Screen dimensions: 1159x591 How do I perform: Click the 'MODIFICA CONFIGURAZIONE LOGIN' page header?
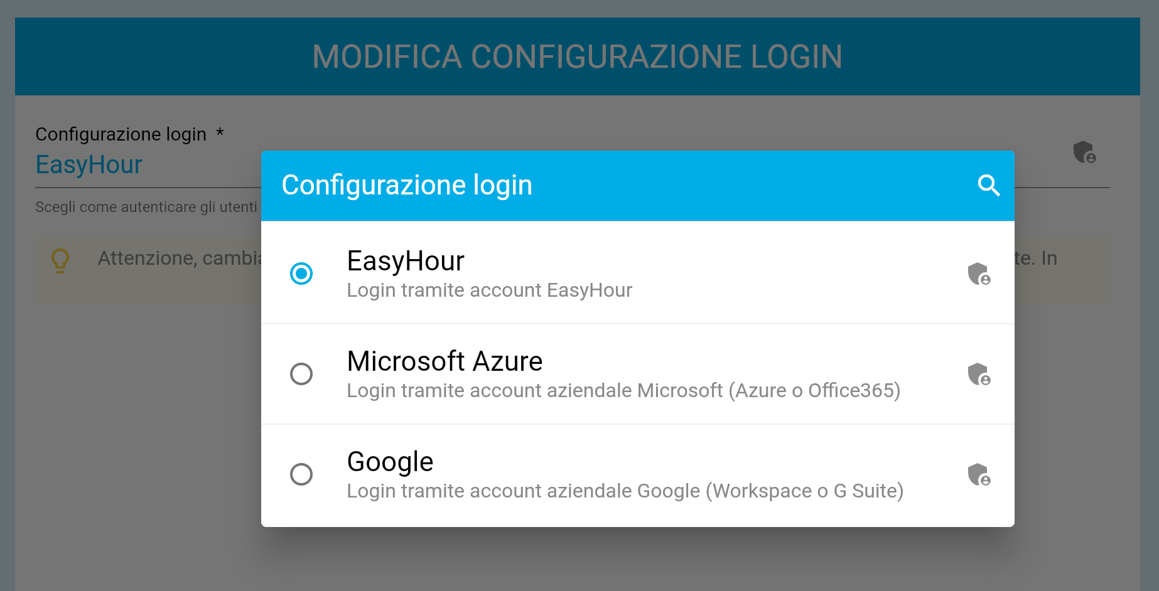(577, 56)
